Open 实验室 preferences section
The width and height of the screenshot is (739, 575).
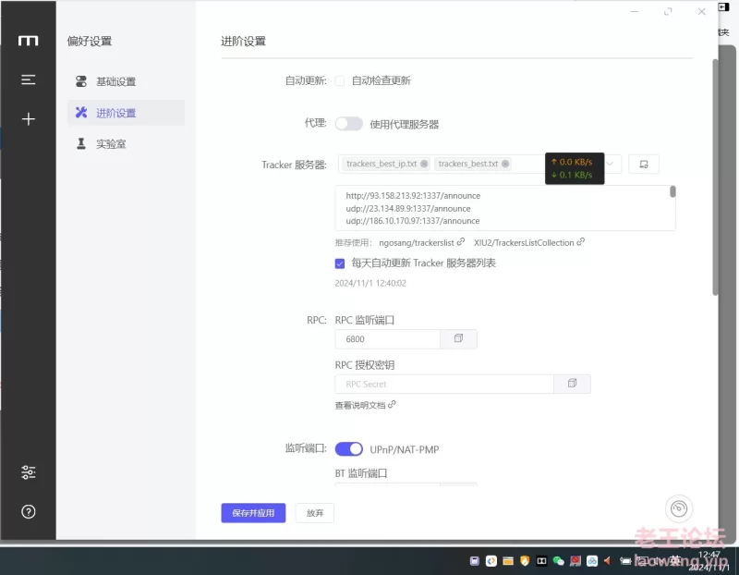point(126,144)
